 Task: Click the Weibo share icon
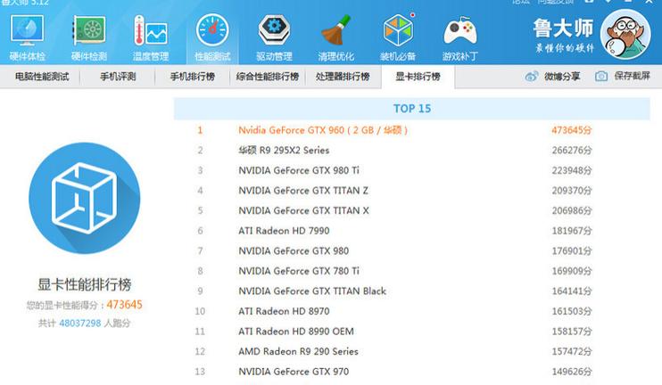(532, 77)
